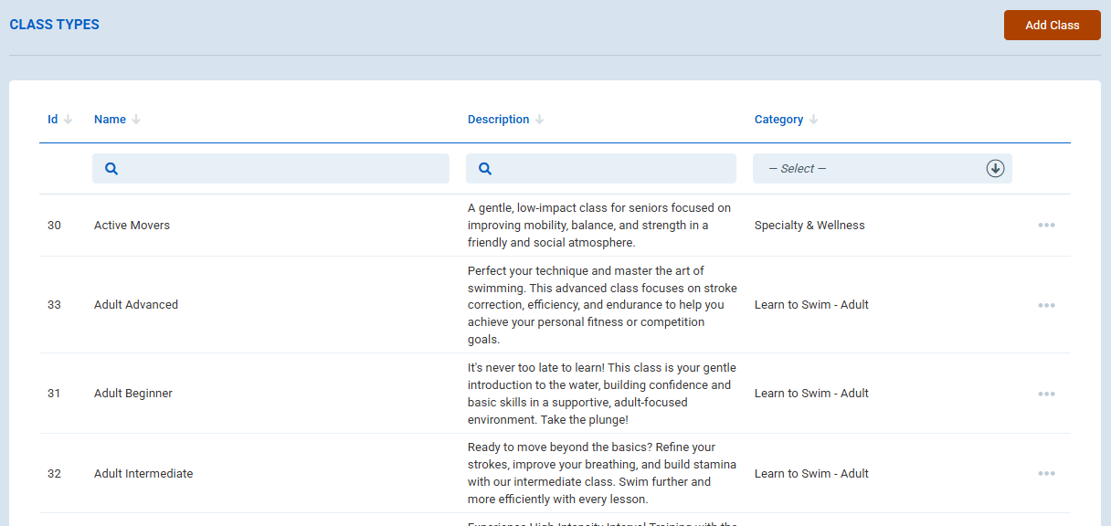Focus the Name search input field
1111x526 pixels.
(x=283, y=169)
